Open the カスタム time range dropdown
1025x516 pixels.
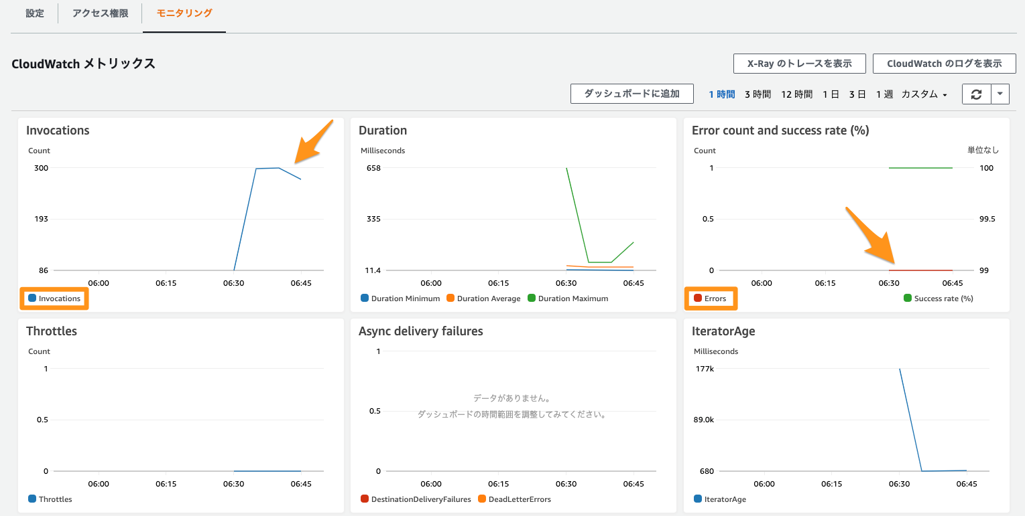point(924,94)
